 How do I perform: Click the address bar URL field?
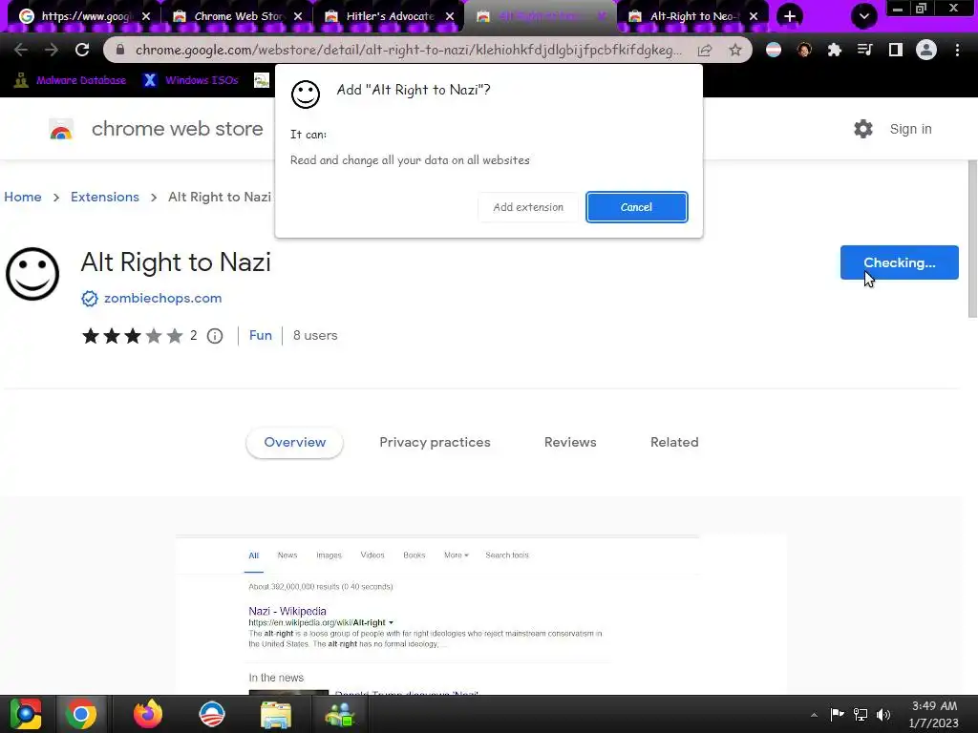(x=409, y=50)
